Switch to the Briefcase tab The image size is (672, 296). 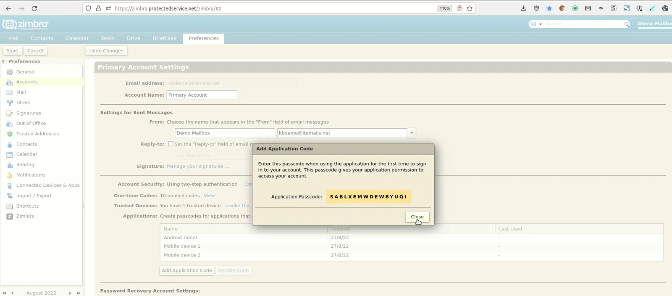[165, 38]
